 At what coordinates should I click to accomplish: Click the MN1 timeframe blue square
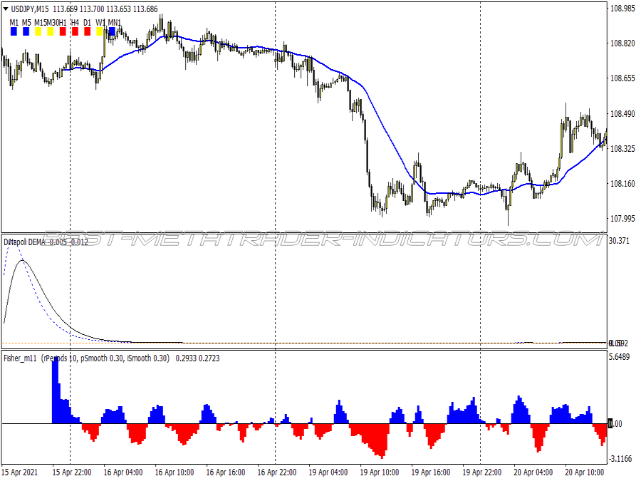point(112,31)
